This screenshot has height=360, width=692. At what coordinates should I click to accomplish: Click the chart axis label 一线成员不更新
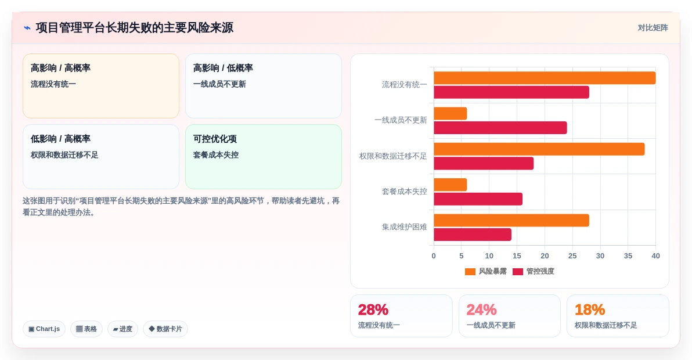[x=401, y=120]
